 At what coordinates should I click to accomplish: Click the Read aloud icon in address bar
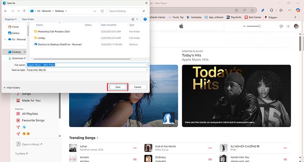[244, 10]
